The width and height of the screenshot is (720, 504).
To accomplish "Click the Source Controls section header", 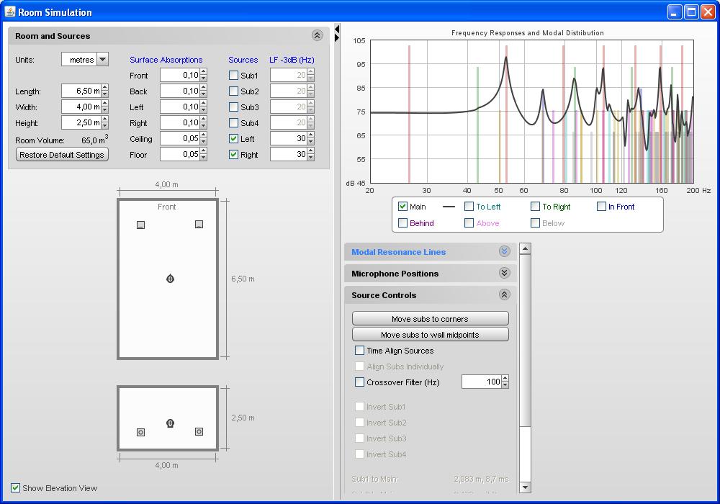I will click(x=384, y=295).
